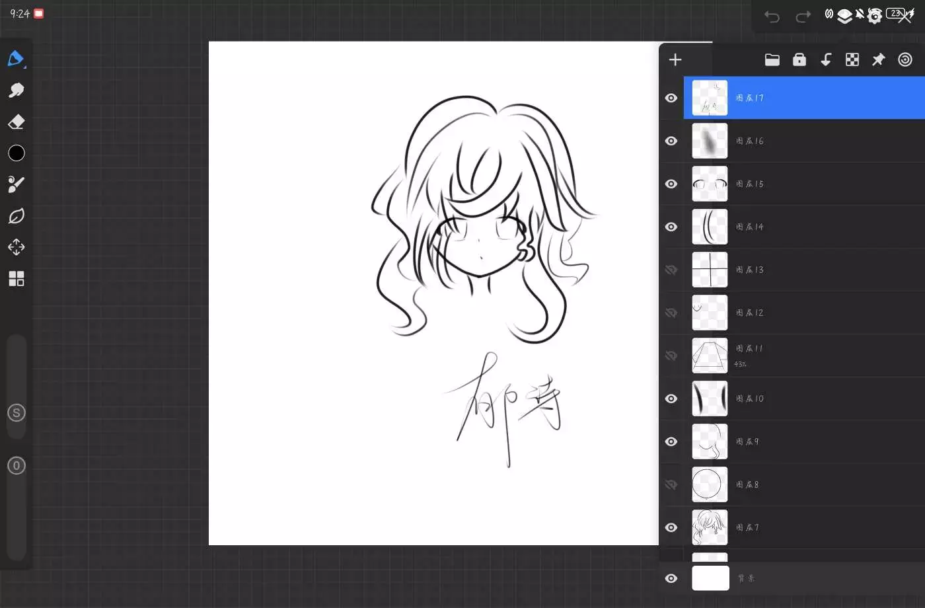925x608 pixels.
Task: Show hidden layer 图层13 via eye icon
Action: pyautogui.click(x=671, y=270)
